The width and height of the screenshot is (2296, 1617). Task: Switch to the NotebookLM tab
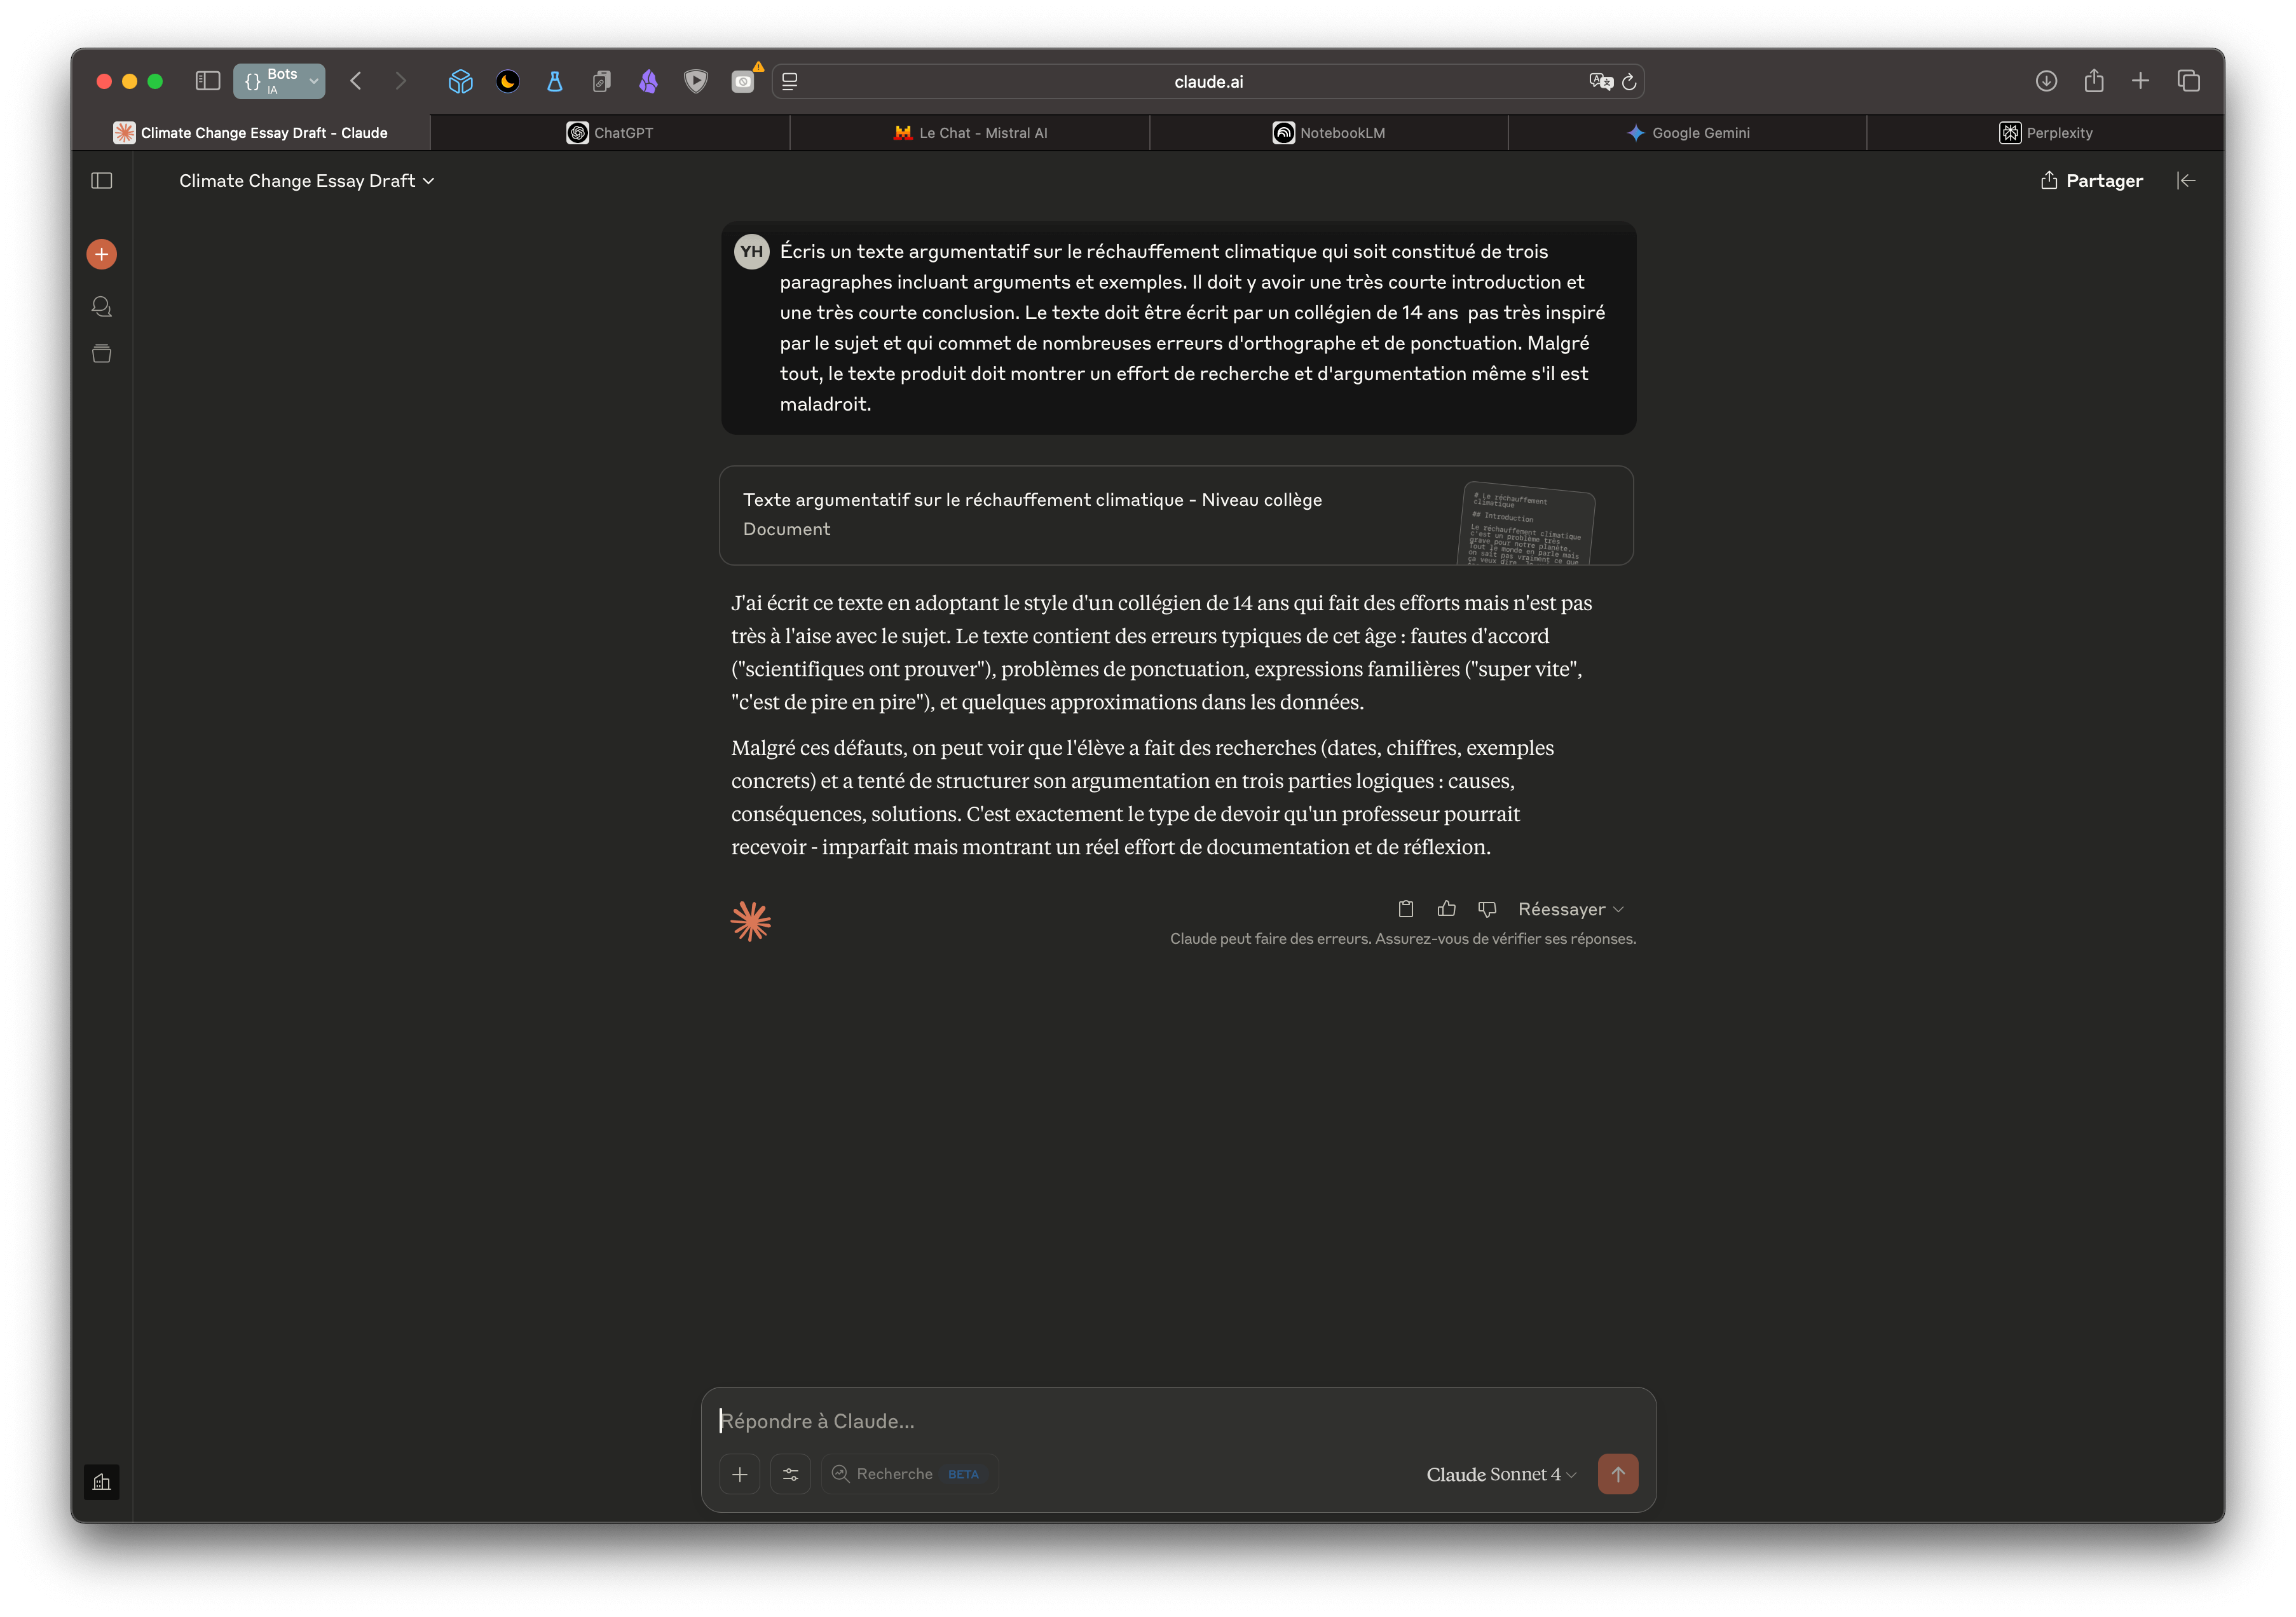(x=1328, y=133)
